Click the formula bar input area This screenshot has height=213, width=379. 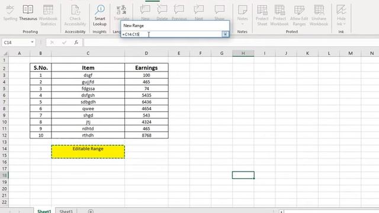(232, 43)
